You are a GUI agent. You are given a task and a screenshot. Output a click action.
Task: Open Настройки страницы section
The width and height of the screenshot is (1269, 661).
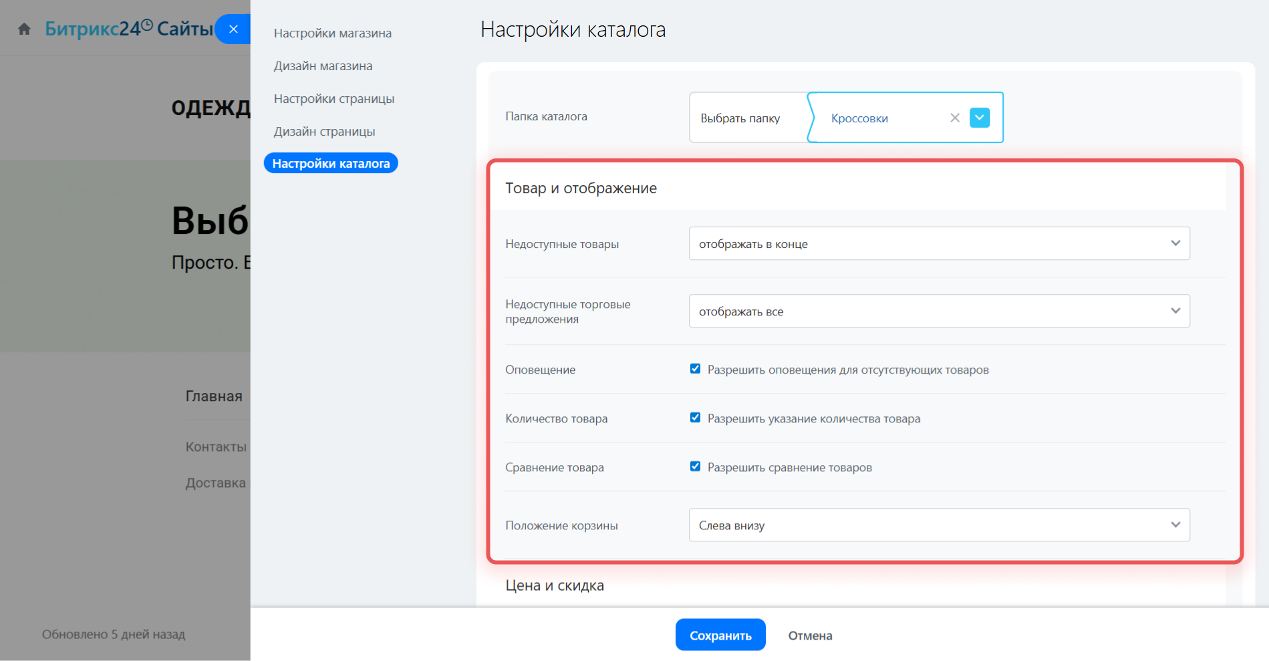[x=333, y=99]
